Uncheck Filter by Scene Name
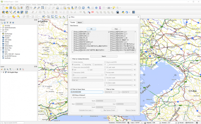Viewport: 201px width, 124px height. [x=71, y=89]
